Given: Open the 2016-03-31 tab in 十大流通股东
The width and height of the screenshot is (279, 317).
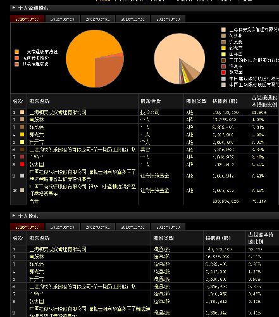Looking at the screenshot, I should click(97, 19).
